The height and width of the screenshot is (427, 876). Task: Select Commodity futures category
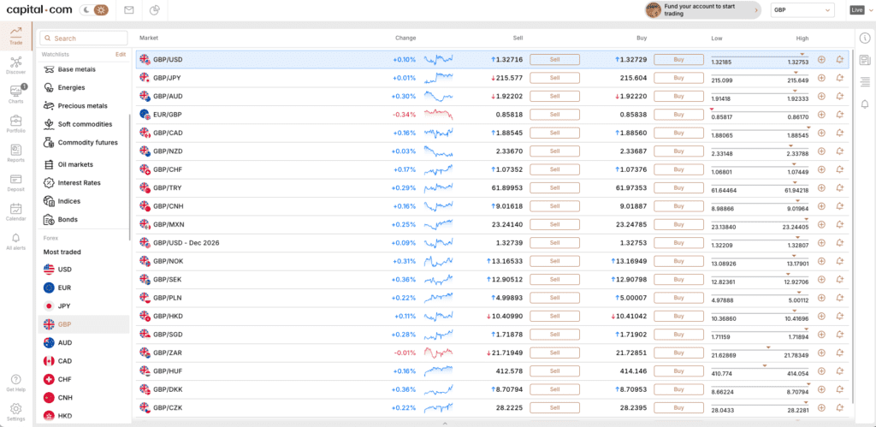pos(88,143)
